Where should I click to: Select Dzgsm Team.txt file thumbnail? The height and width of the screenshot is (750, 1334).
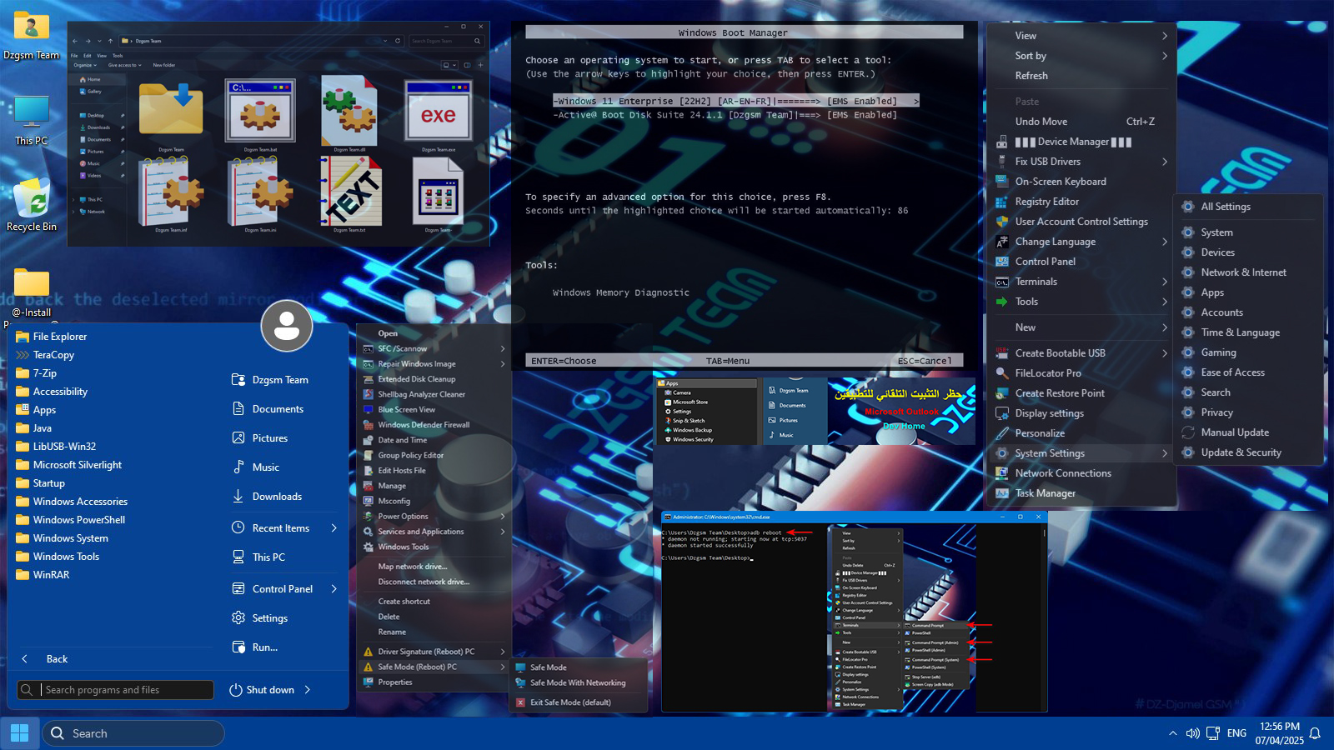click(x=350, y=194)
